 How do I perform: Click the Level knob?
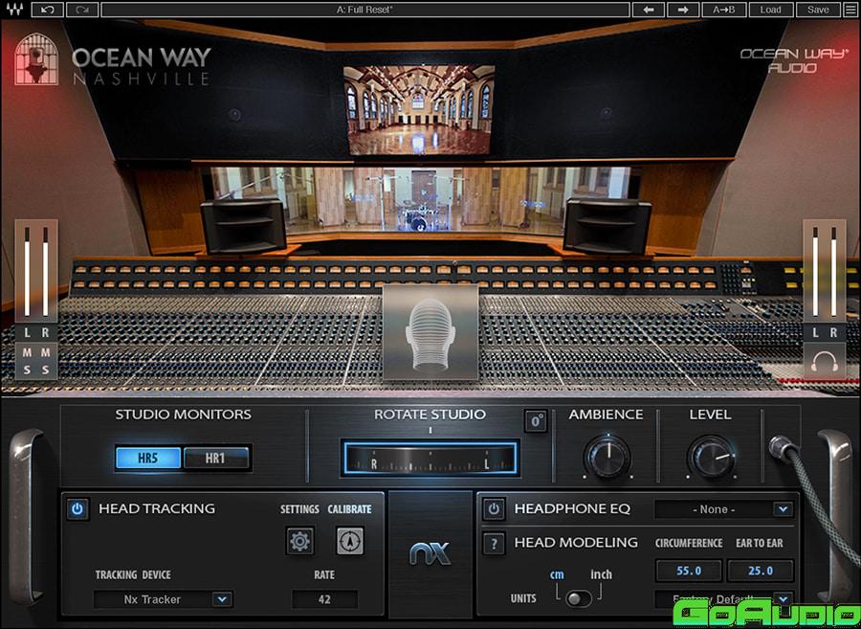(x=711, y=457)
